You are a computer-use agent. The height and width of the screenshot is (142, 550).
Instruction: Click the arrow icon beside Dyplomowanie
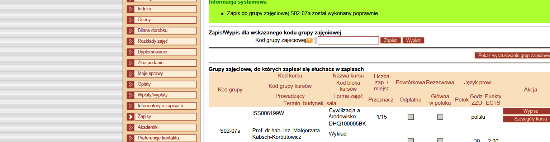click(x=131, y=52)
